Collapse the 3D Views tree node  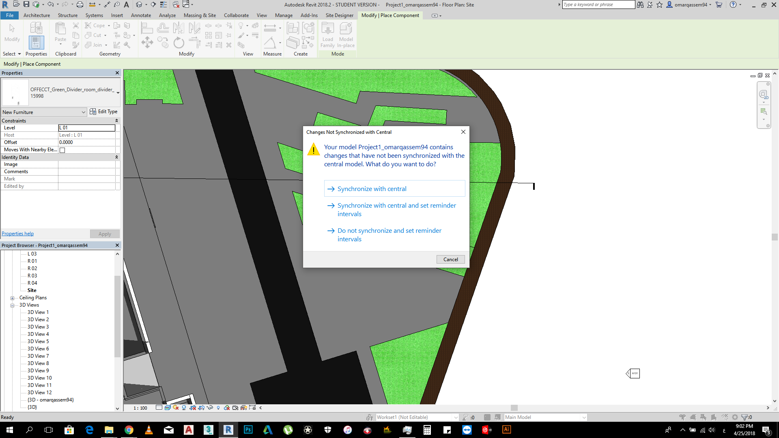tap(12, 305)
